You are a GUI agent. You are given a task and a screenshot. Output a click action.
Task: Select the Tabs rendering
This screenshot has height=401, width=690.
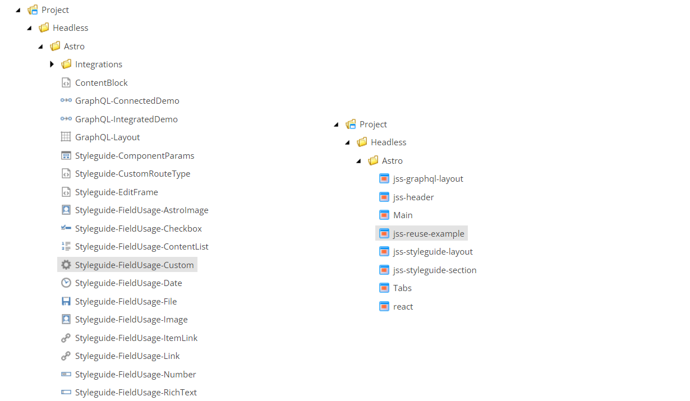[402, 288]
